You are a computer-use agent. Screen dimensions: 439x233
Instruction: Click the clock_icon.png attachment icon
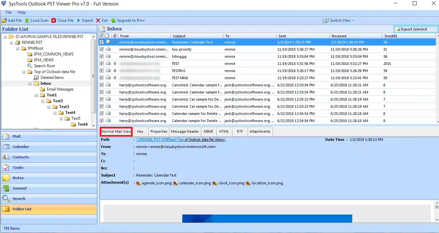click(215, 183)
